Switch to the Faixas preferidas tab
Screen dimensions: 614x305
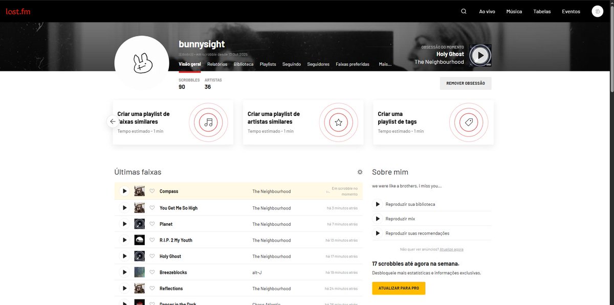pos(353,64)
